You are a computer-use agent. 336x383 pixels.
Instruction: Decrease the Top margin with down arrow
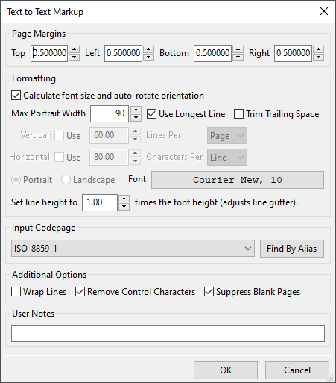74,57
